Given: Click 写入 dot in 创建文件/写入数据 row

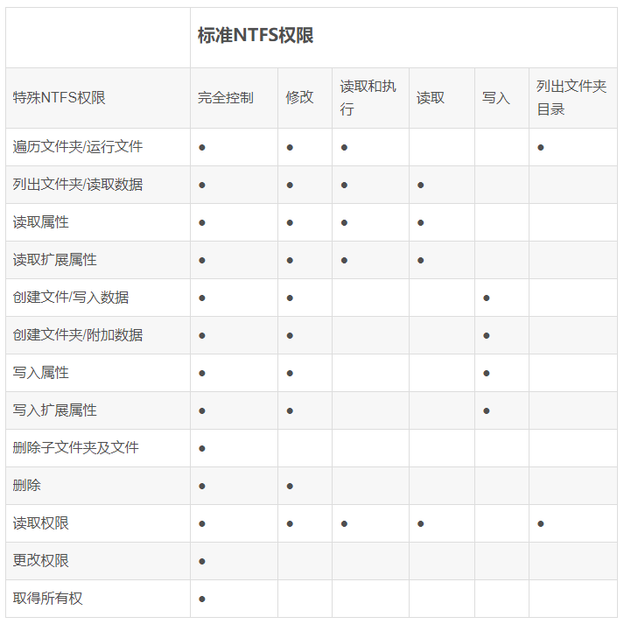Looking at the screenshot, I should point(487,298).
